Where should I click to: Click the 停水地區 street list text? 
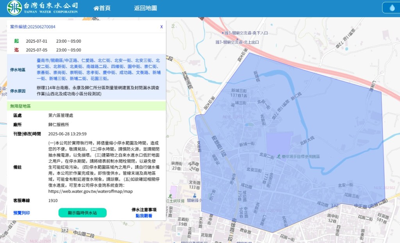[98, 69]
